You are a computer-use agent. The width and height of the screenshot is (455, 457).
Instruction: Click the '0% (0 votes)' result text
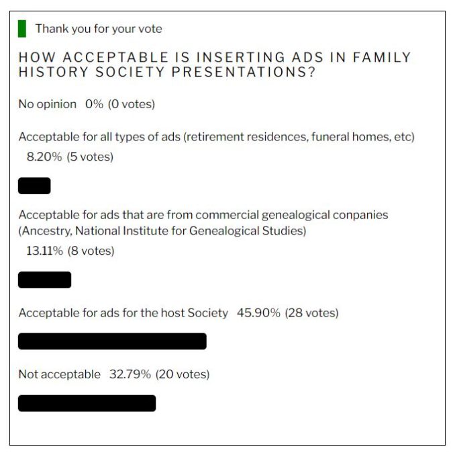(120, 104)
